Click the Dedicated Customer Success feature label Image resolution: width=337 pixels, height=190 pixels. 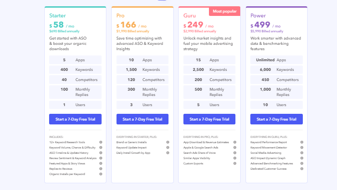[x=269, y=169]
